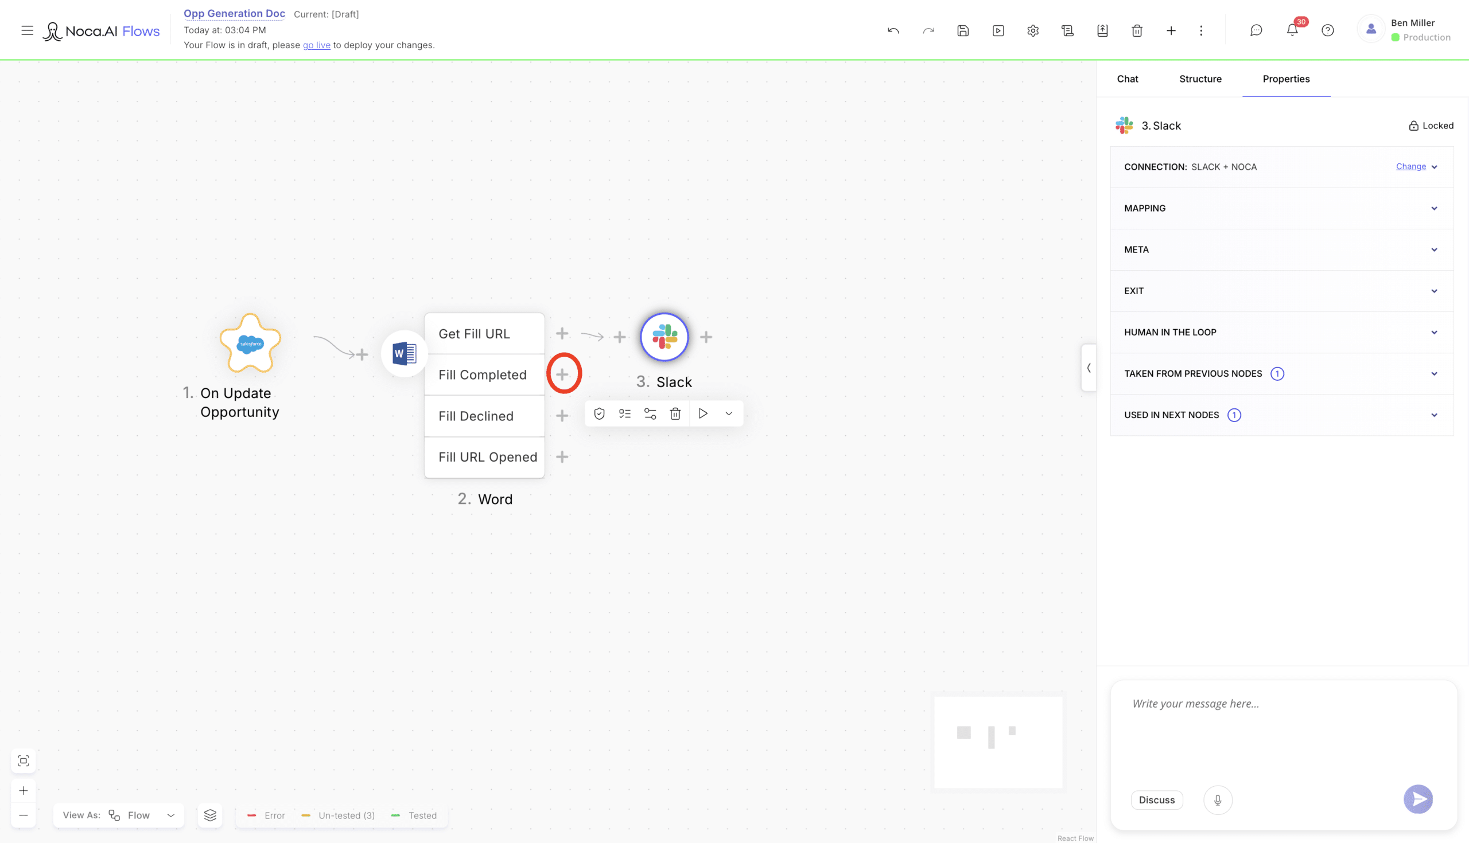Click the redo arrow in toolbar
The image size is (1469, 843).
(928, 30)
